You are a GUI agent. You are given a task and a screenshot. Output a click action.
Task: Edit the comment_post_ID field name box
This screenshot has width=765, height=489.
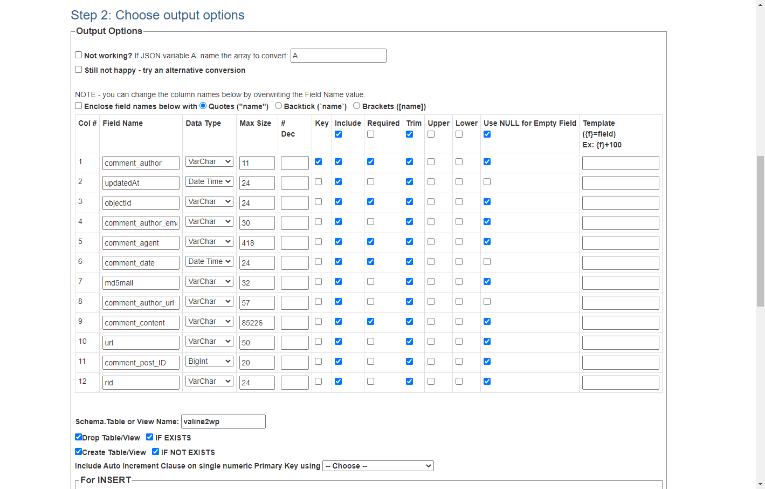click(x=141, y=363)
